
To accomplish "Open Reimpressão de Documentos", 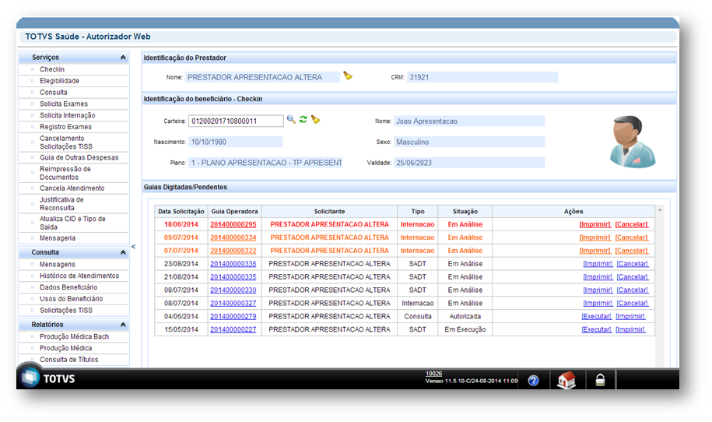I will pos(65,173).
